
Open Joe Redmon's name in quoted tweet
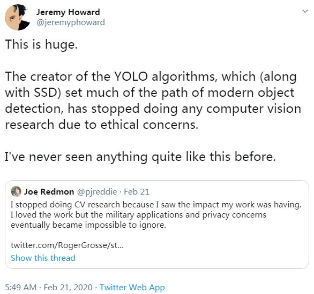(x=49, y=192)
